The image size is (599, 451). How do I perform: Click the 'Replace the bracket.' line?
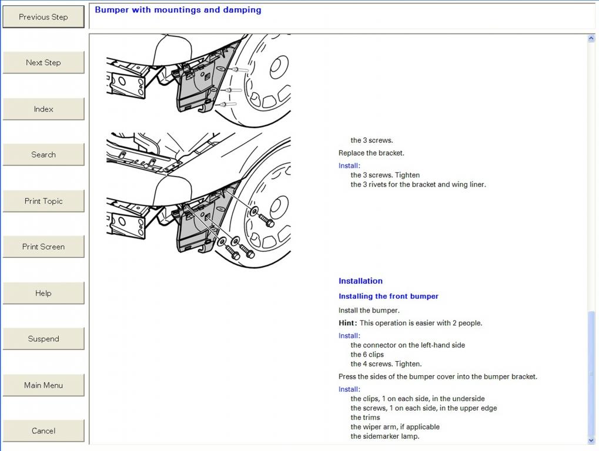point(371,153)
